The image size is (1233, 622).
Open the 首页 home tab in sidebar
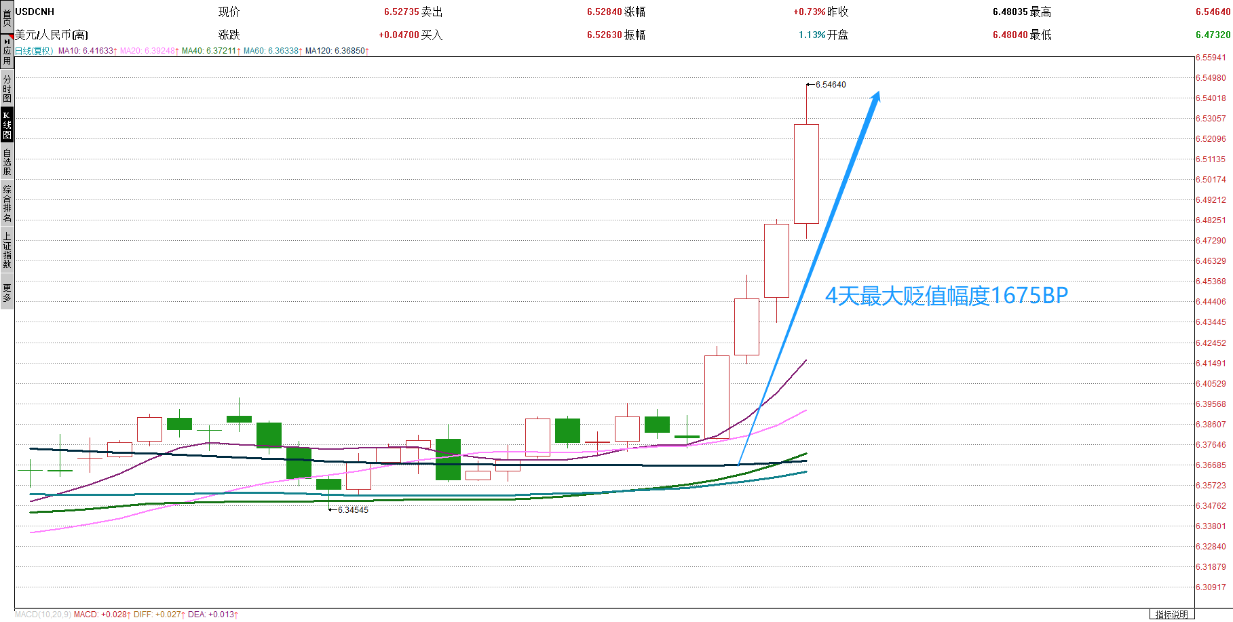tap(7, 16)
